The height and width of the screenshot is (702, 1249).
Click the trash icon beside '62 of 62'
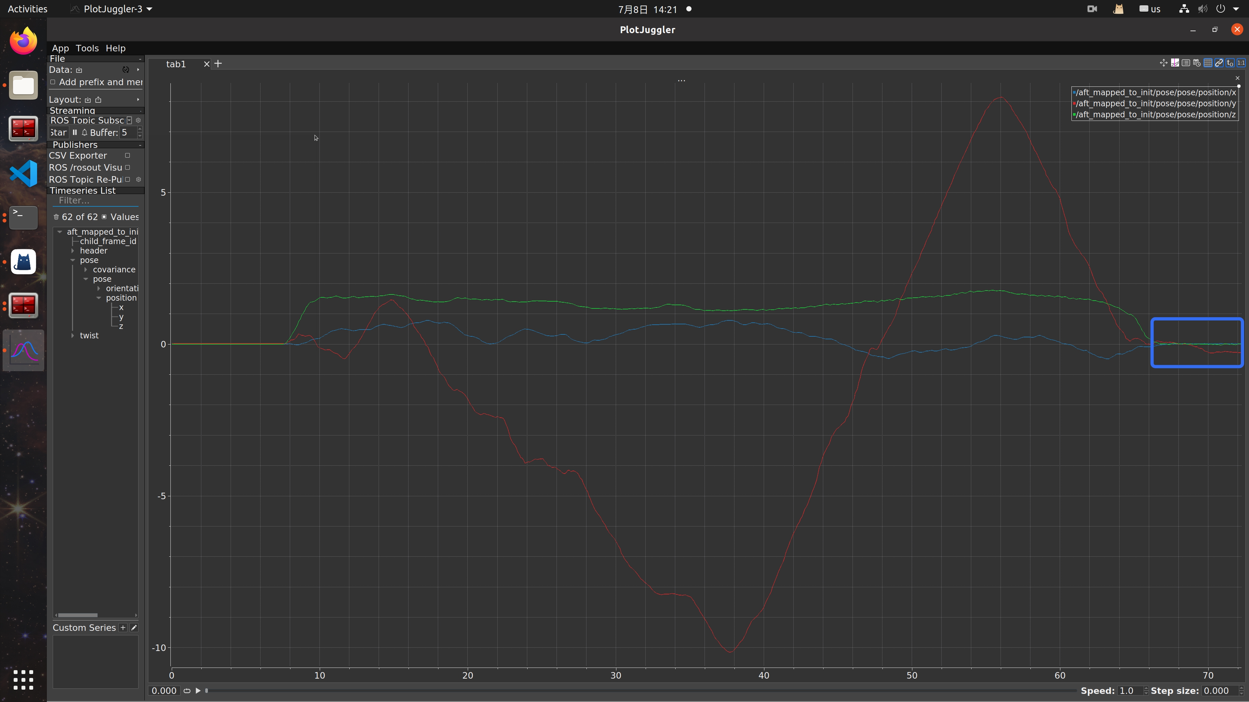[x=56, y=217]
